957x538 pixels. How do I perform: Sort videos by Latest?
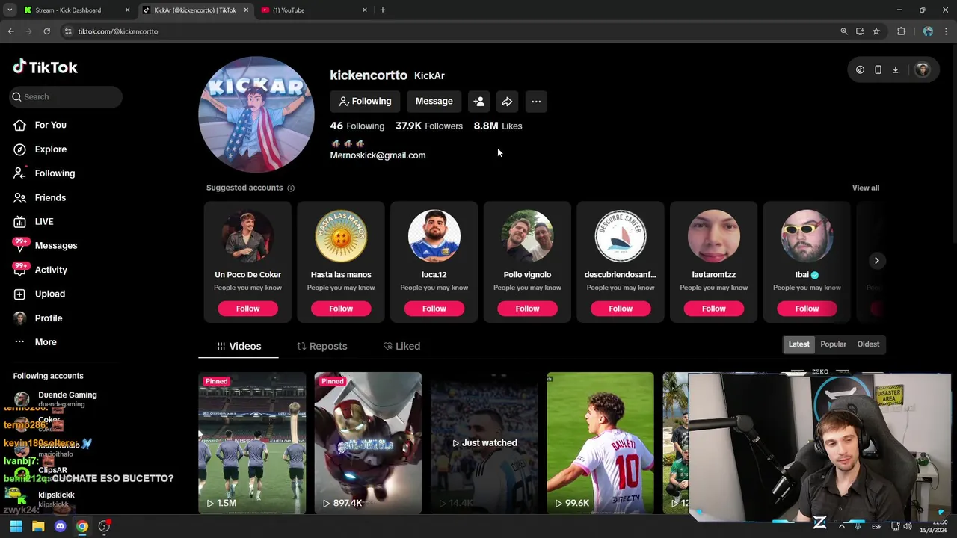[798, 344]
